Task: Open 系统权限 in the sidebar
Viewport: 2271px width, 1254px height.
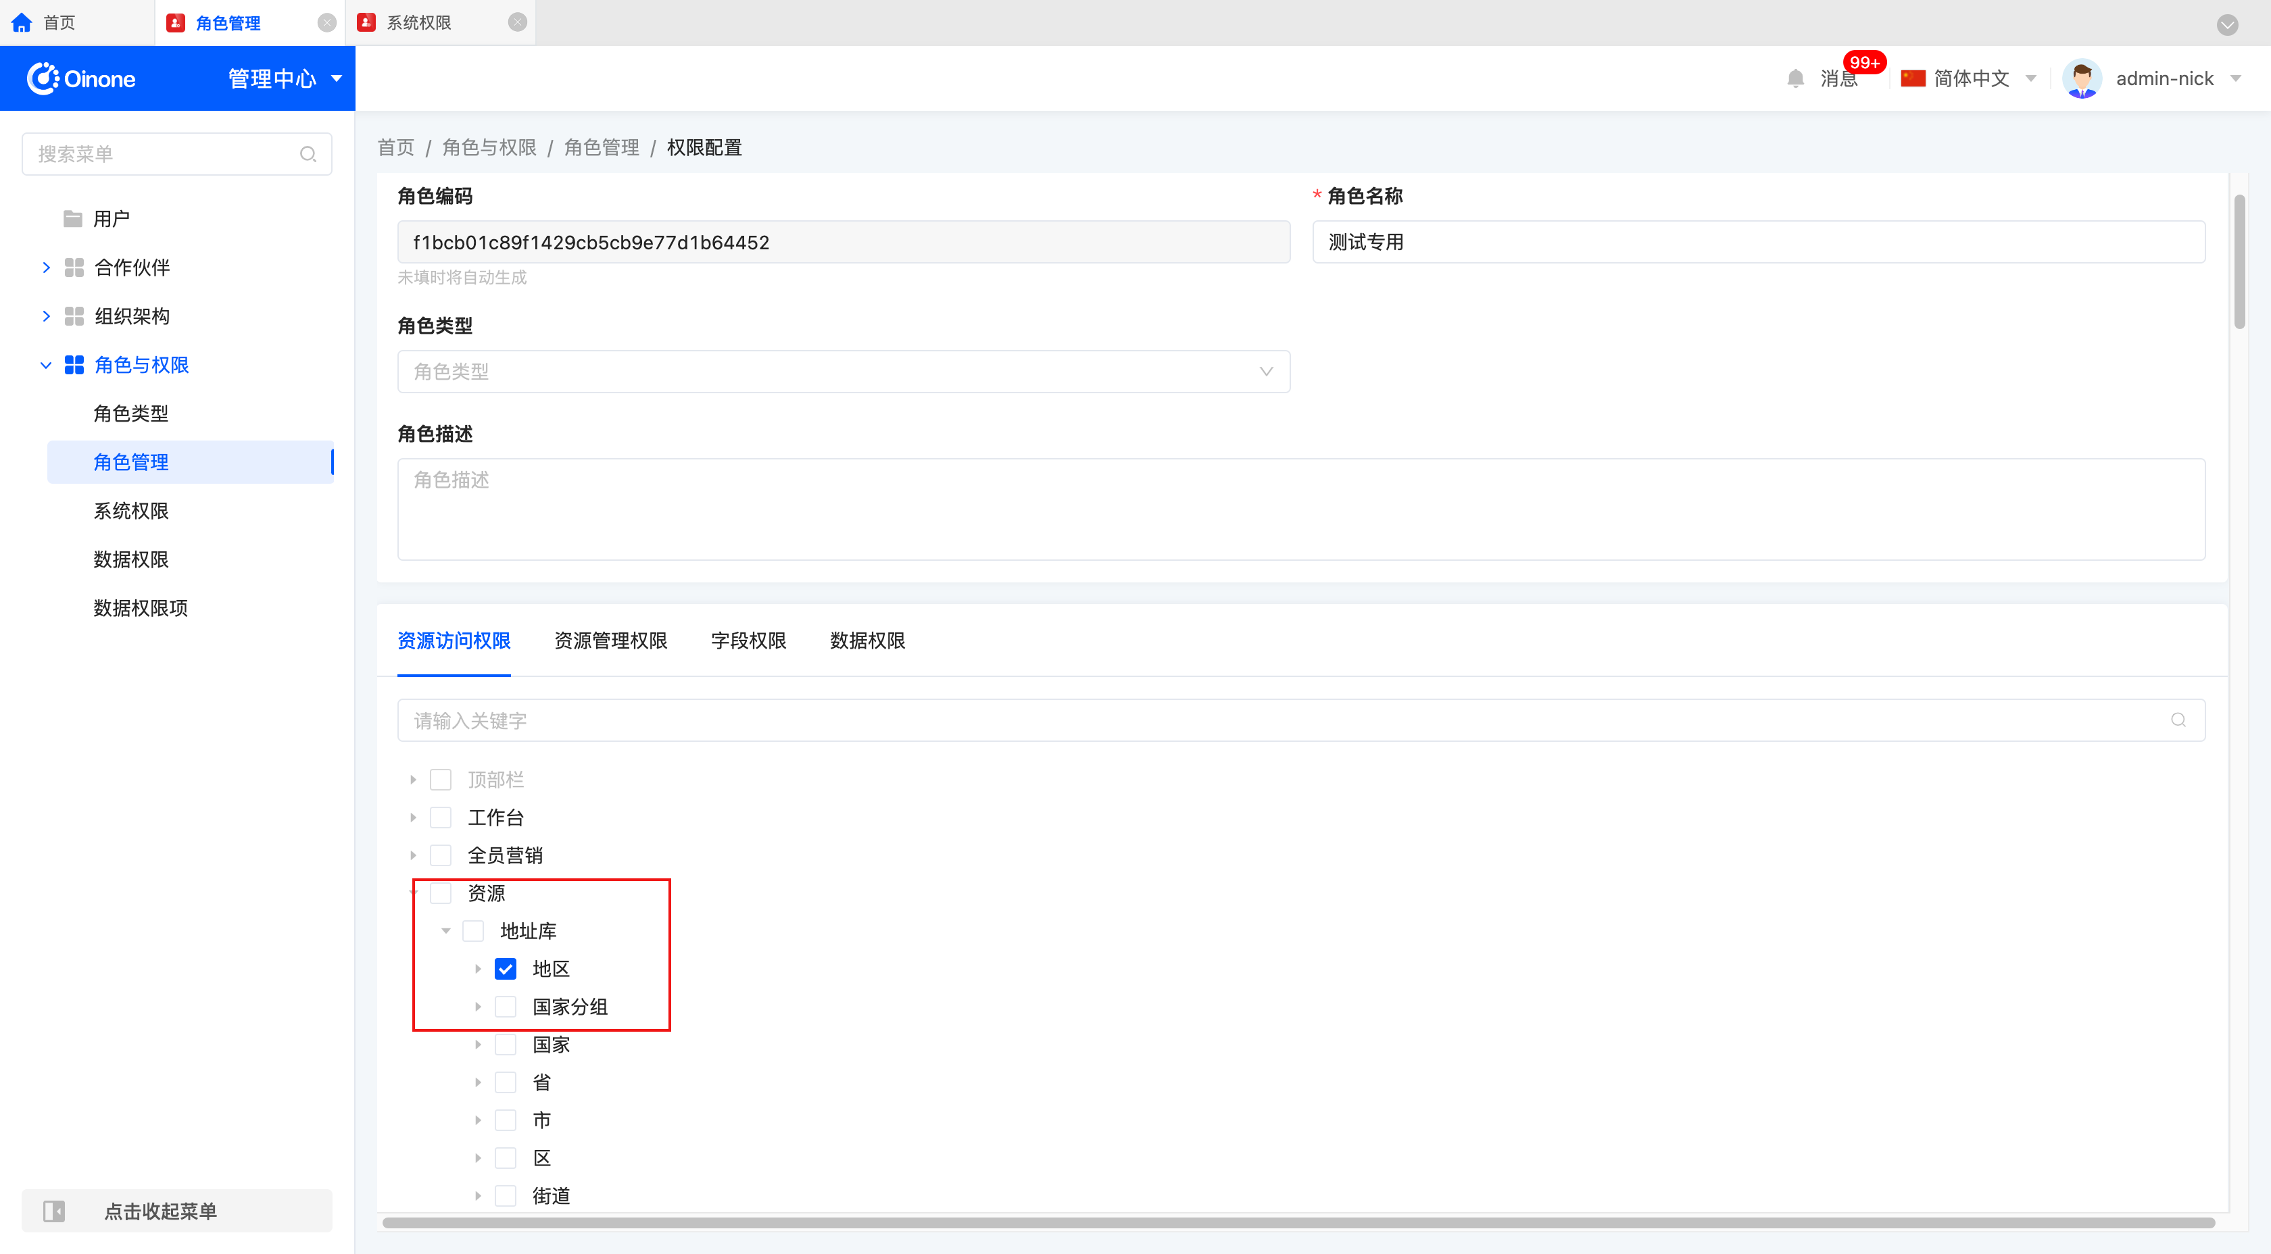Action: (130, 511)
